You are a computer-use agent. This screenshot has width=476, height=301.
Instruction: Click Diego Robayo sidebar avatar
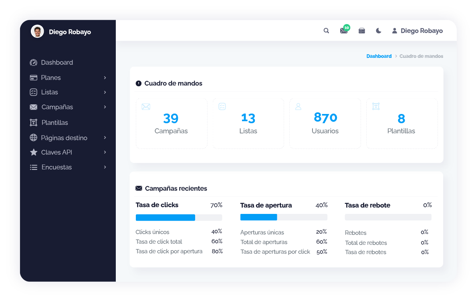point(37,31)
